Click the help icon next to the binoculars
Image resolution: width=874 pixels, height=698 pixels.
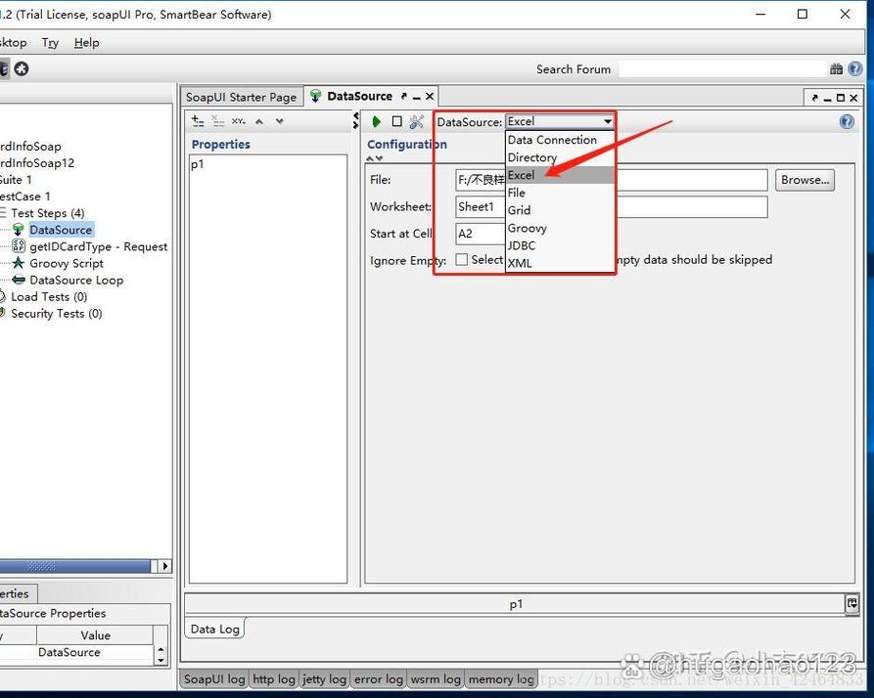pos(854,69)
